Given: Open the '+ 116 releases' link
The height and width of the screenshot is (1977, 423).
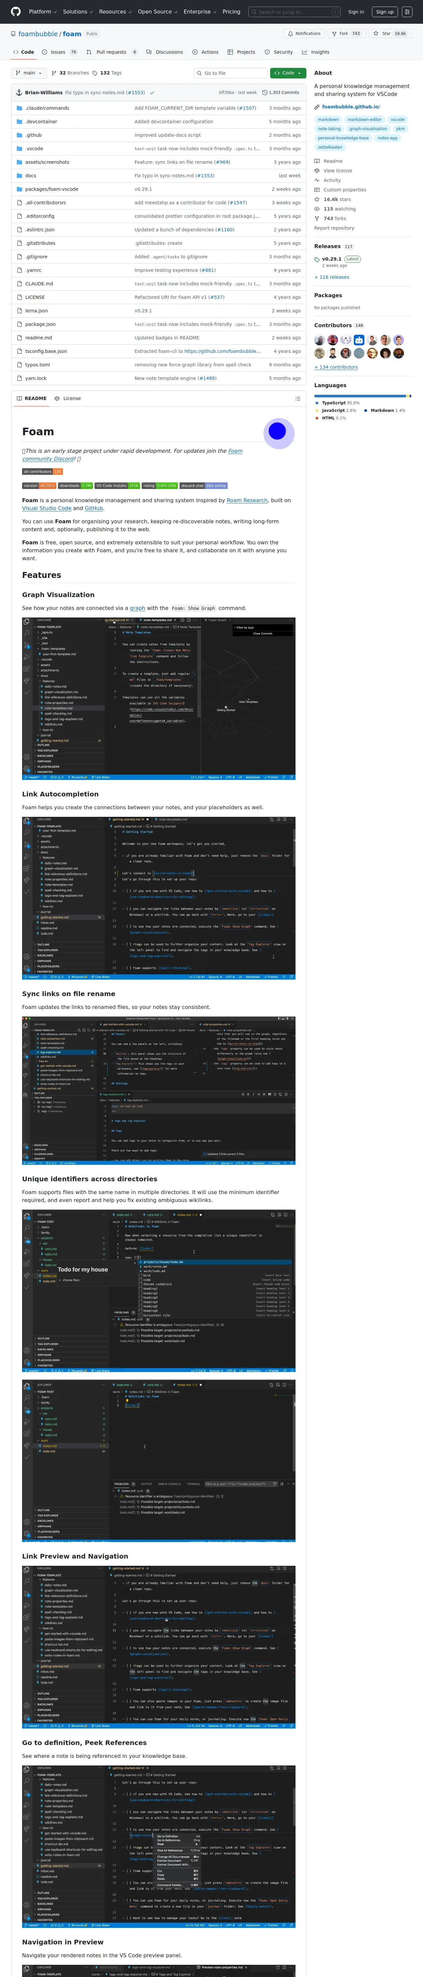Looking at the screenshot, I should coord(332,277).
